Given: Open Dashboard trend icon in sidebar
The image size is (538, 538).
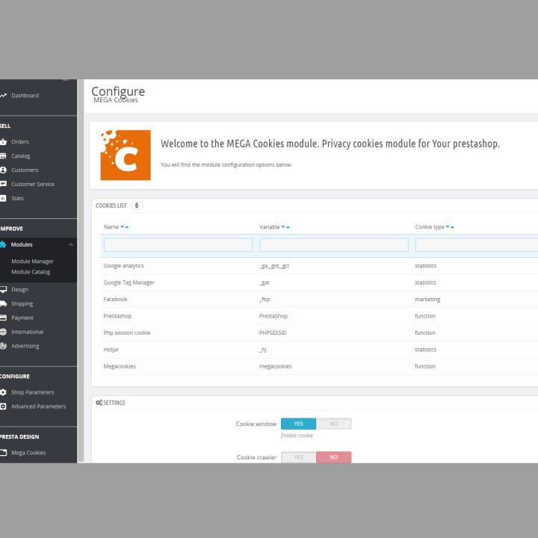Looking at the screenshot, I should click(x=3, y=96).
